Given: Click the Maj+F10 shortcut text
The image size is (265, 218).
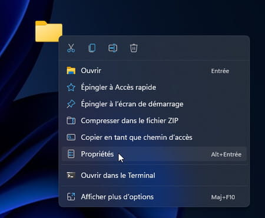Looking at the screenshot, I should (x=223, y=197).
